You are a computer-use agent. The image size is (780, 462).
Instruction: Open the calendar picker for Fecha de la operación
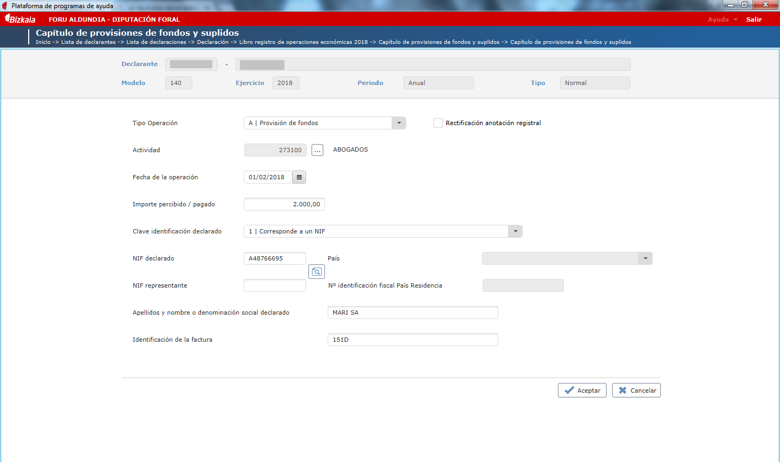pyautogui.click(x=299, y=177)
